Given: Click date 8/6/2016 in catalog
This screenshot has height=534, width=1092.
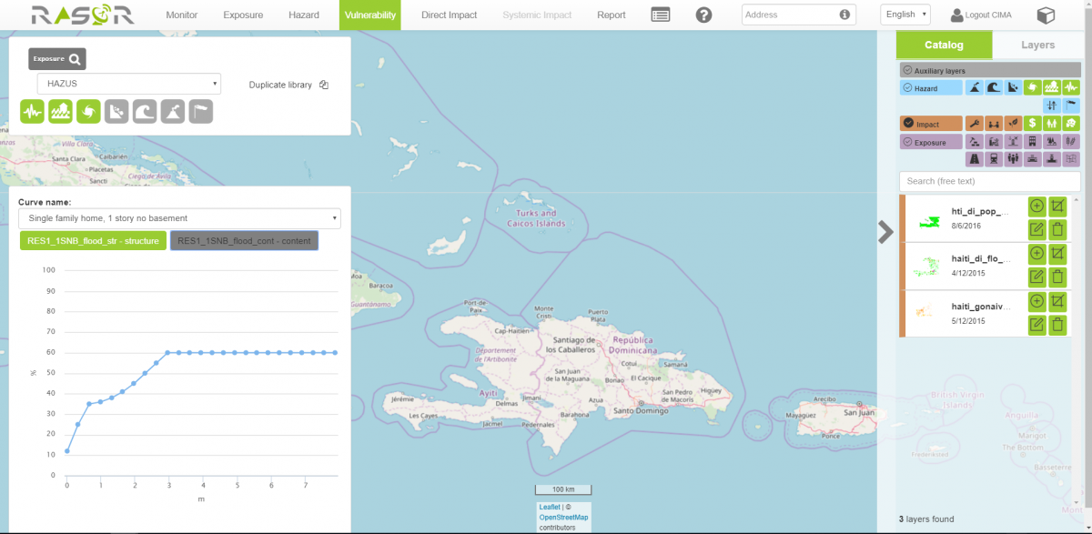Looking at the screenshot, I should [966, 225].
